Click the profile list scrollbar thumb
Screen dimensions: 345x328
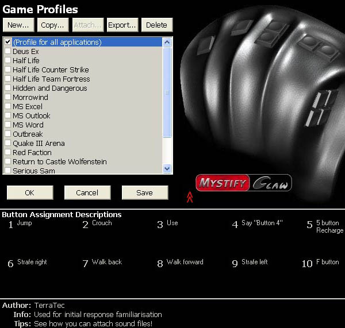pyautogui.click(x=167, y=92)
